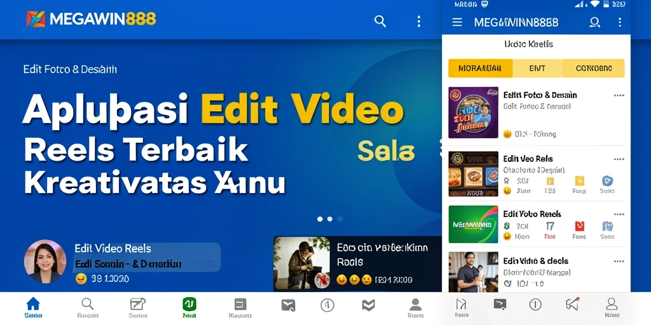Open the photo of a man on the dark card
Viewport: 651px width, 325px height.
pos(302,263)
